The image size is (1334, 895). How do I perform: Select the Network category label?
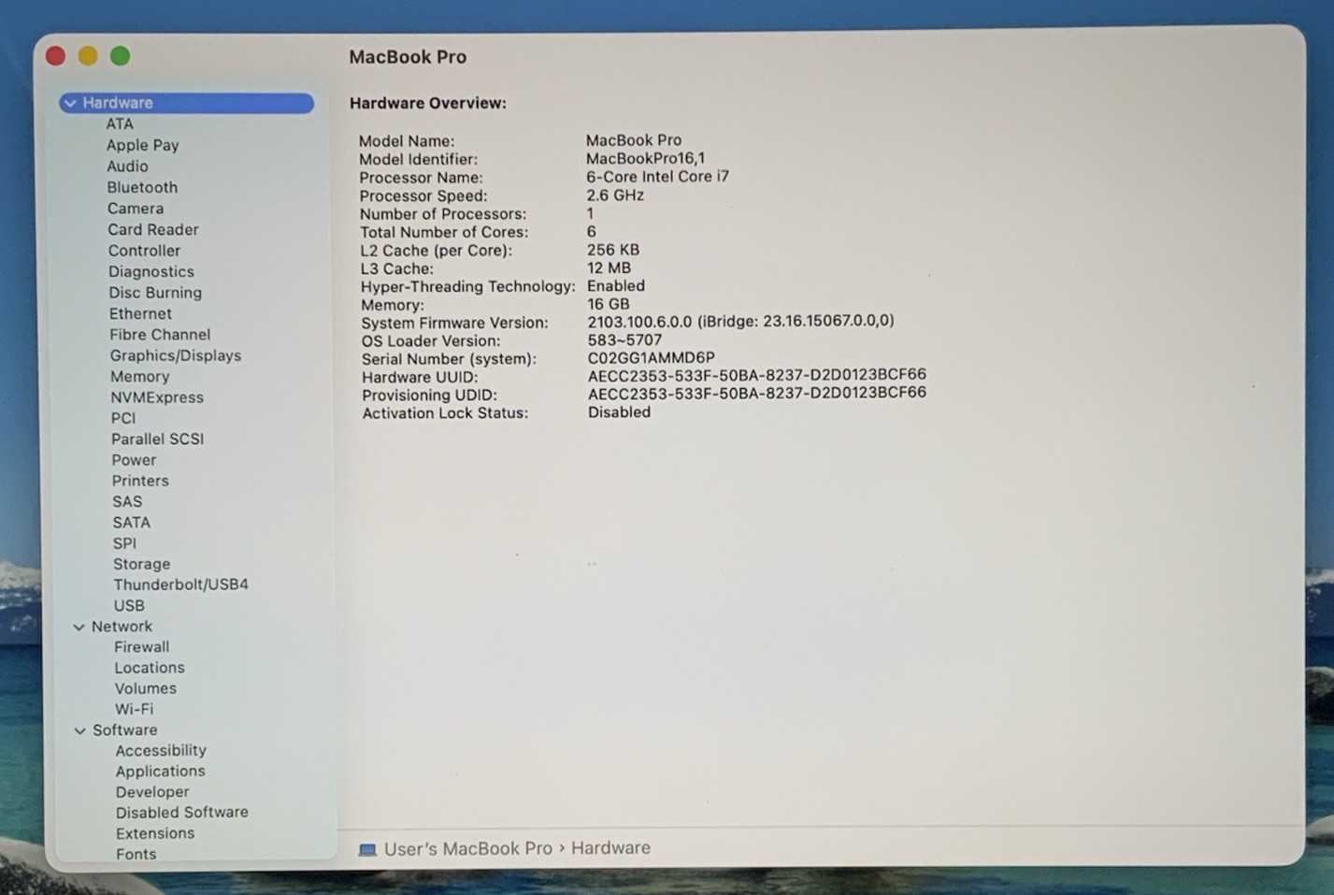(x=122, y=627)
